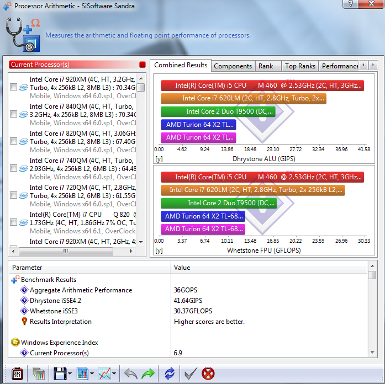Click the 30.37GFLOPS value
385x384 pixels.
tap(193, 311)
